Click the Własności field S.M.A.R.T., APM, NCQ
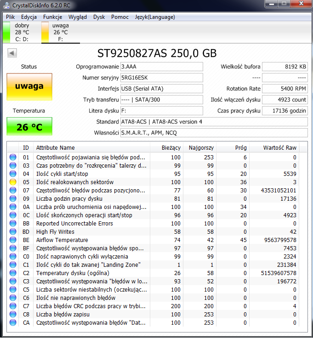This screenshot has height=338, width=313. 214,133
